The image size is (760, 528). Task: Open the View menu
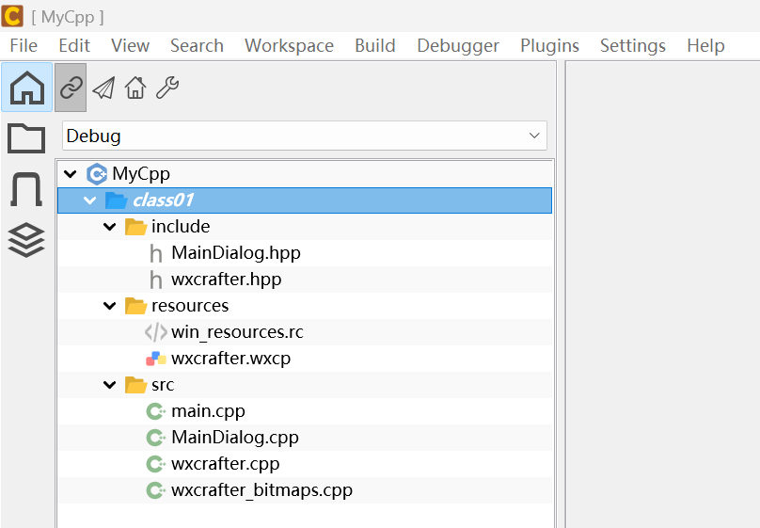point(130,45)
